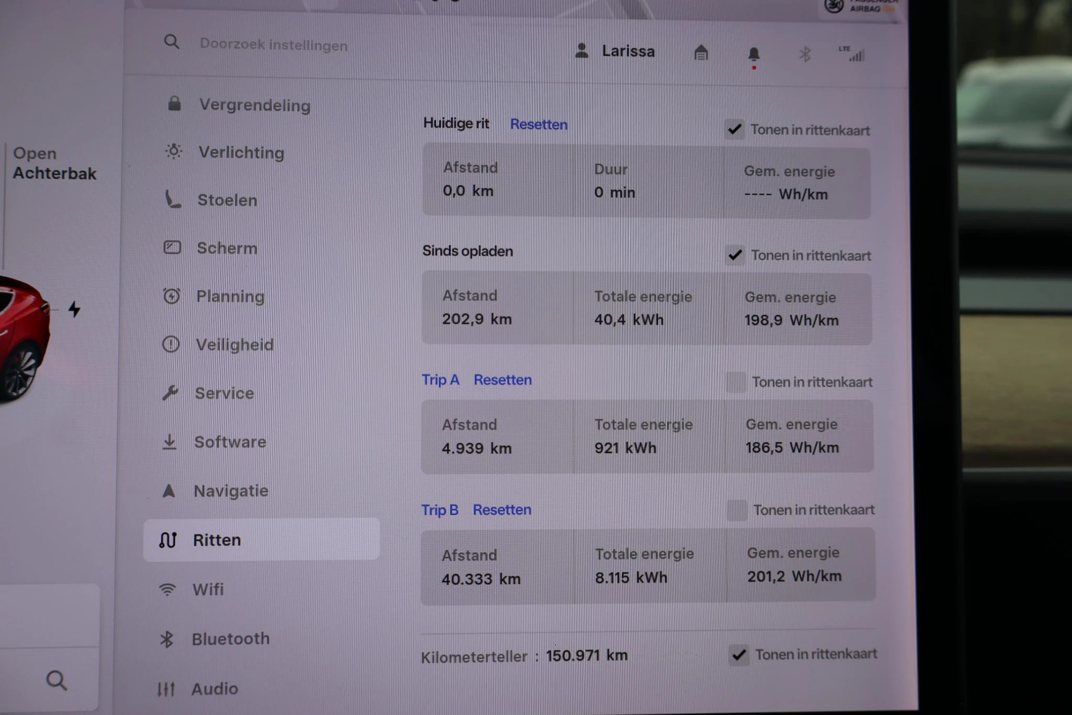This screenshot has height=715, width=1072.
Task: Click the magnifier icon at bottom left
Action: [56, 680]
